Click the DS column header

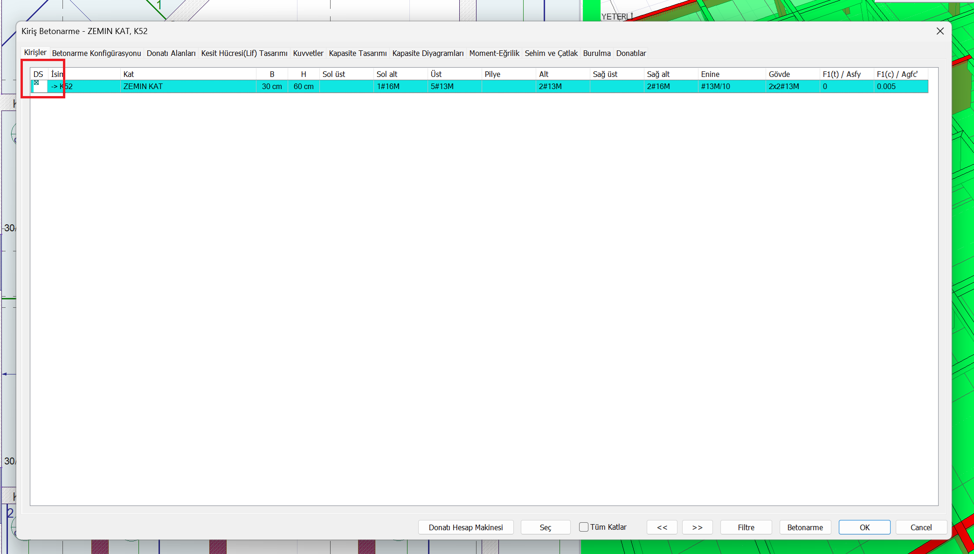click(x=39, y=74)
